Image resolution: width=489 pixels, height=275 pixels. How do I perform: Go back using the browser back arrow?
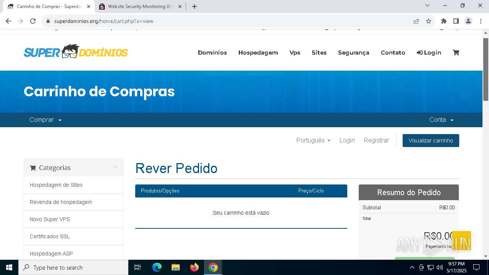pos(8,21)
